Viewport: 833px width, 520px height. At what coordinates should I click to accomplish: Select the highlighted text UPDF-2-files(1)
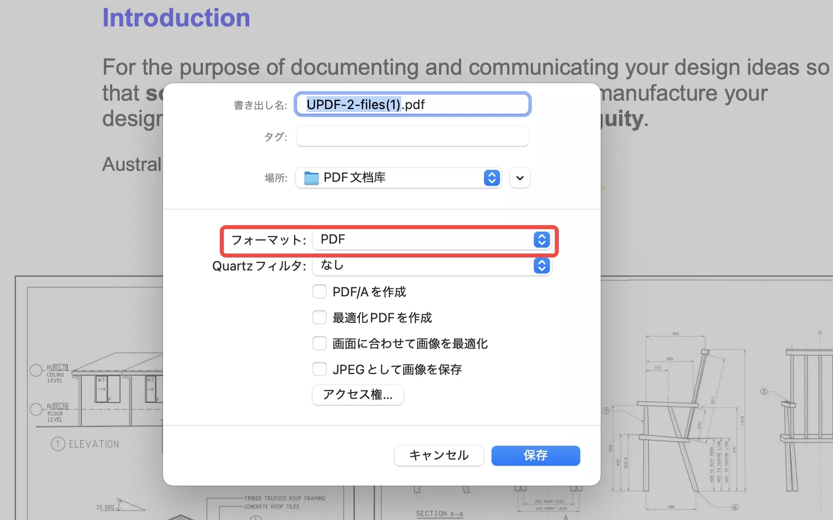[354, 105]
